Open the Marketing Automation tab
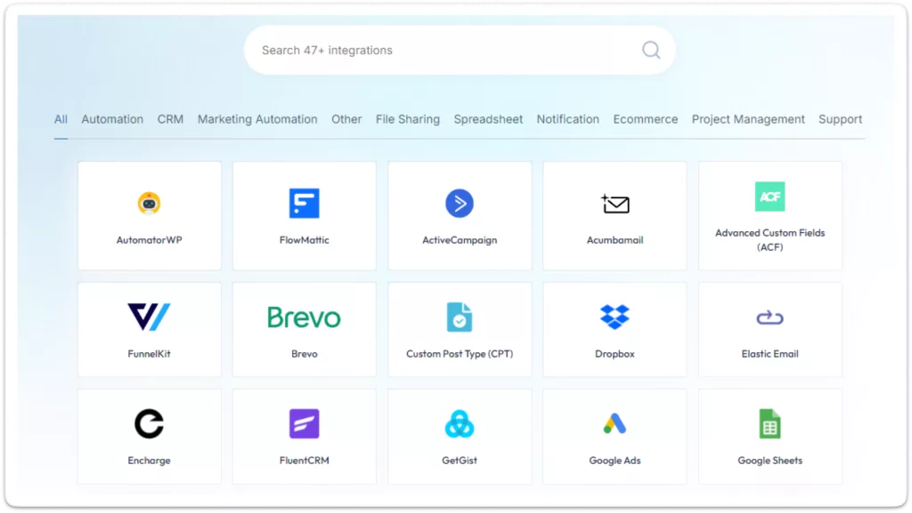Image resolution: width=912 pixels, height=513 pixels. click(257, 118)
